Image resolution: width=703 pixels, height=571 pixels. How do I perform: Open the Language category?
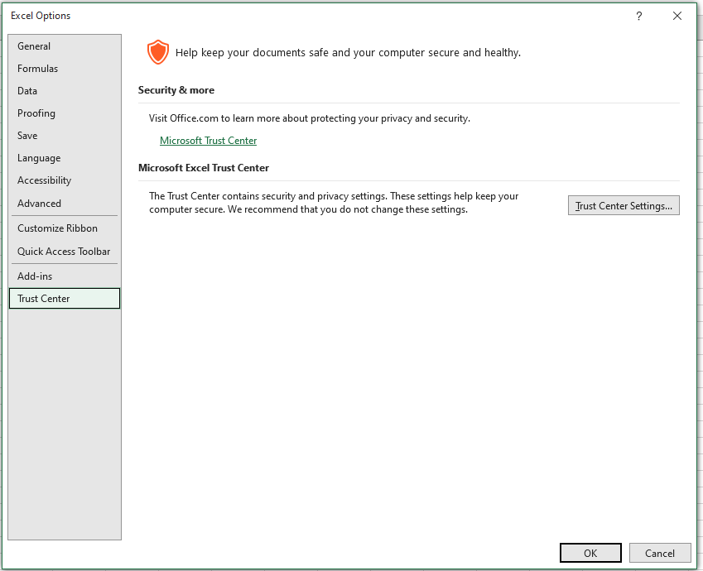[x=65, y=158]
